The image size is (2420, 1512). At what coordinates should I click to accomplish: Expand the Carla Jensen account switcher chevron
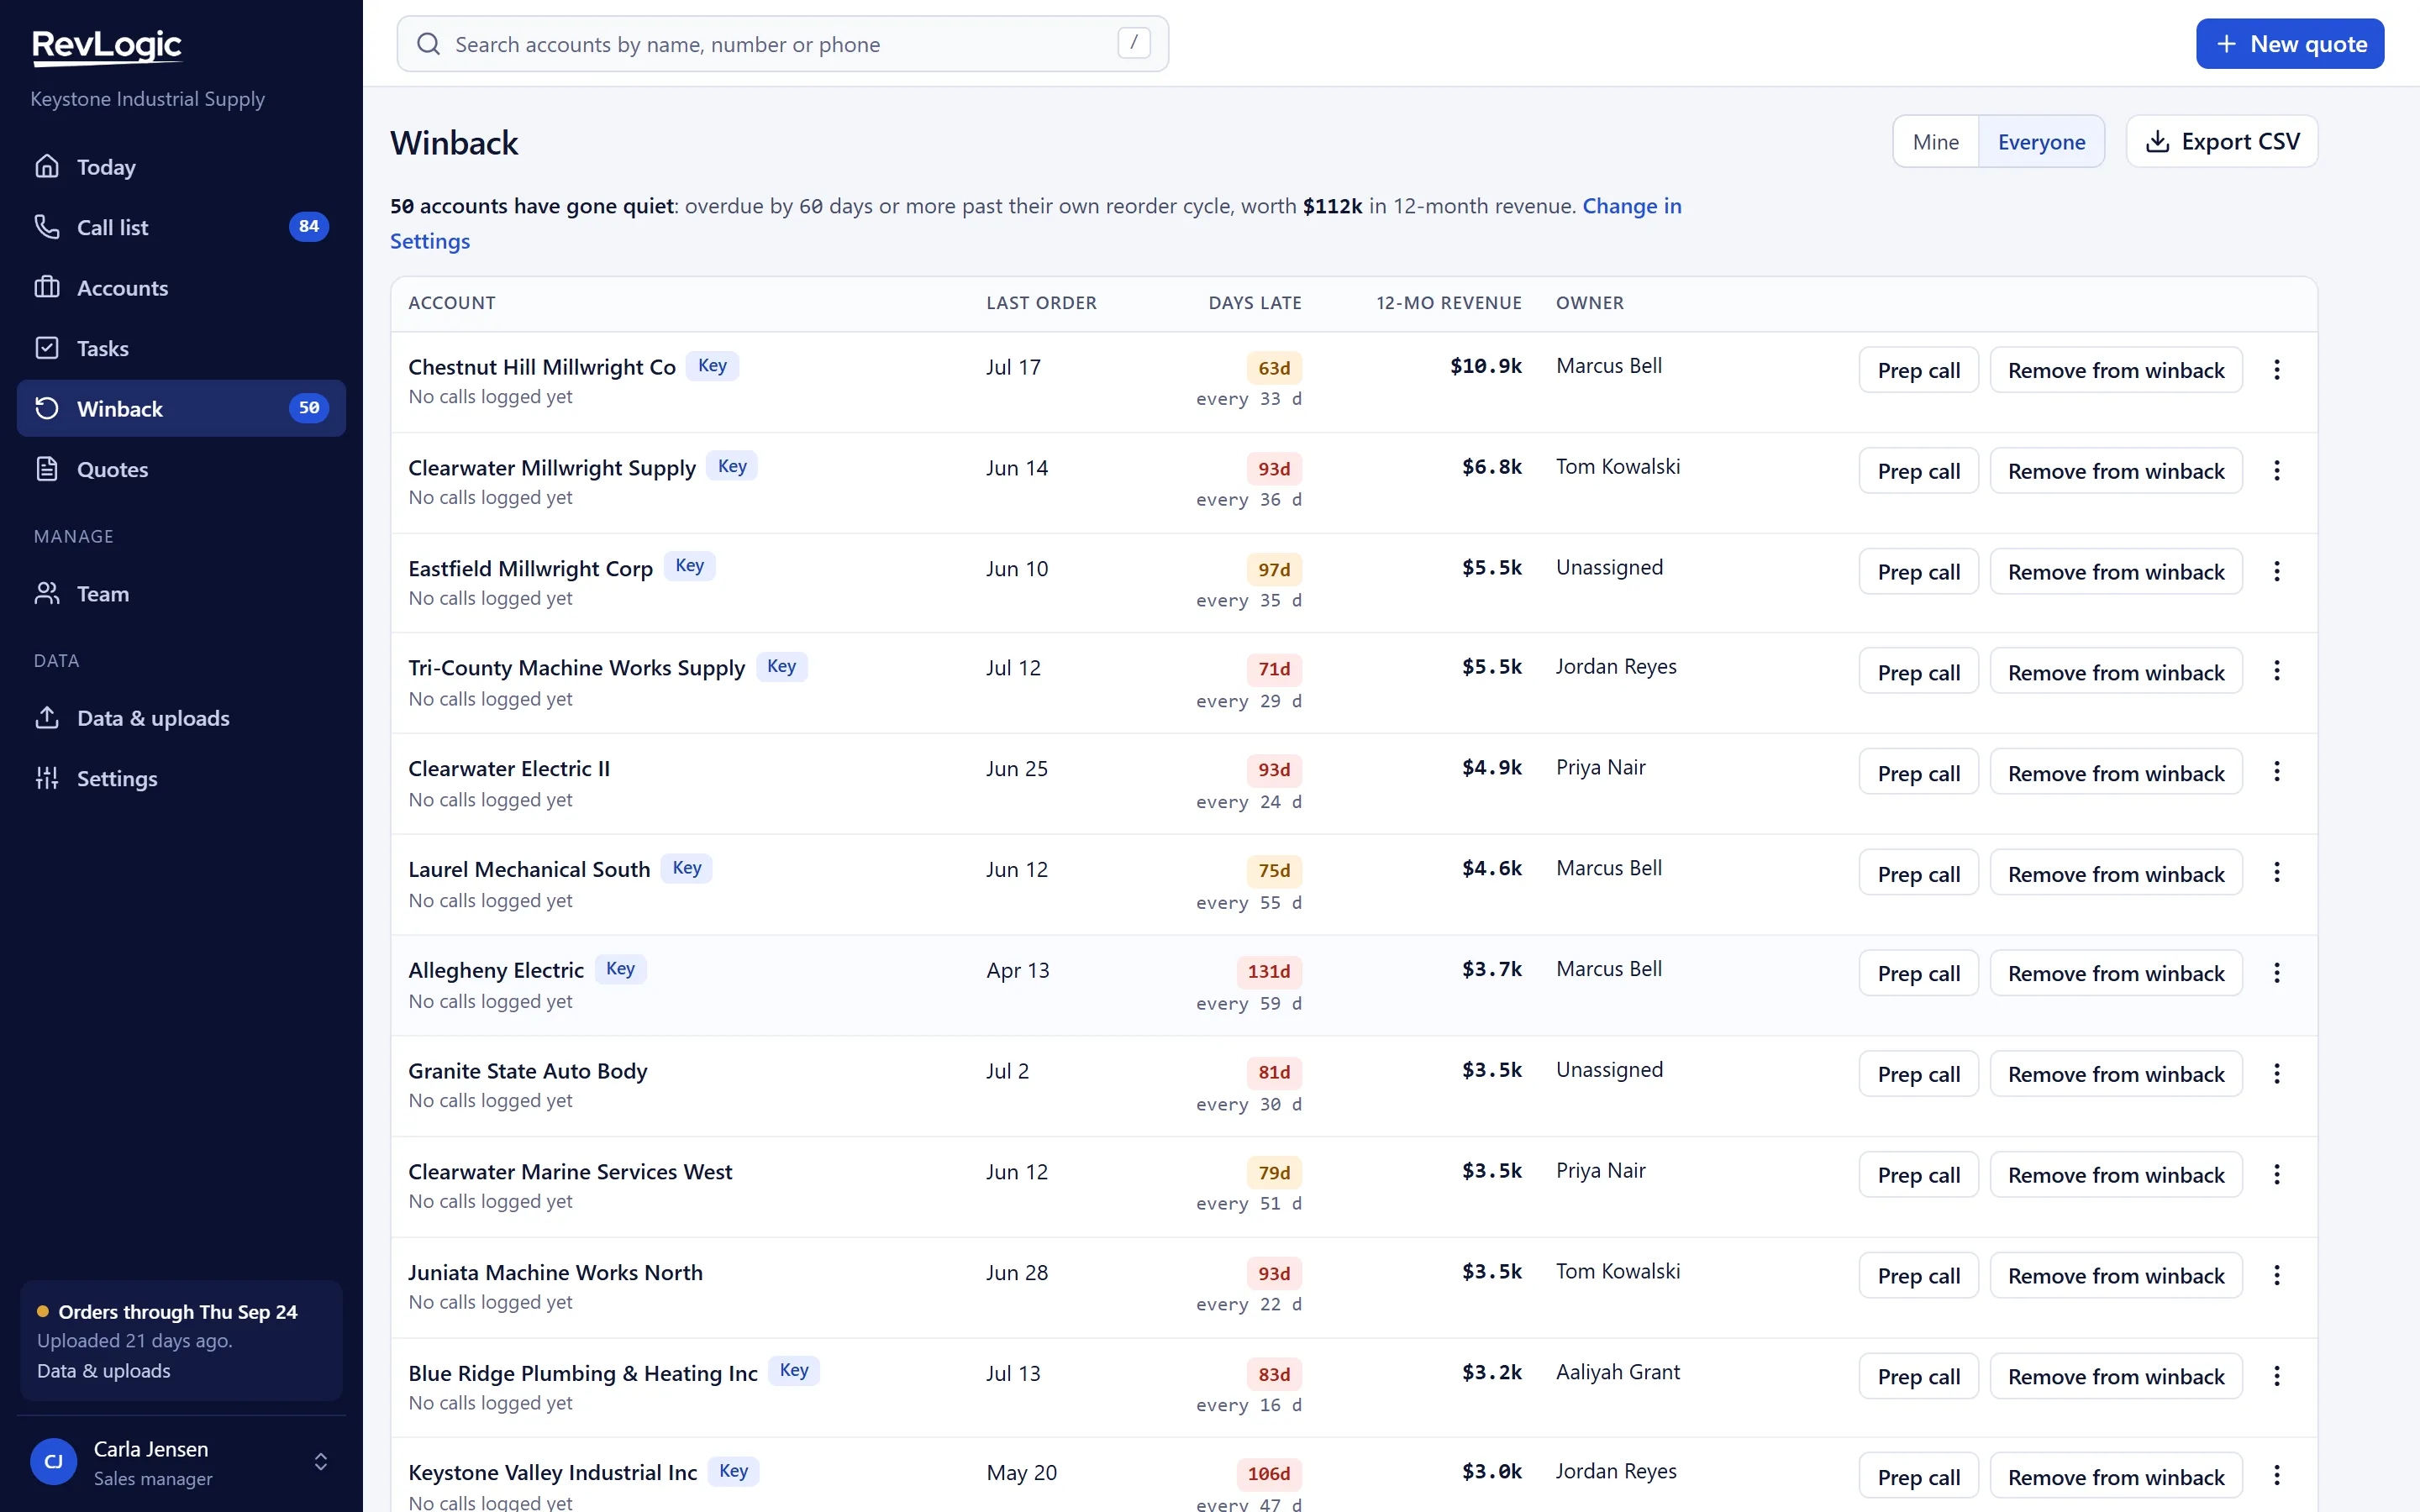pos(321,1462)
